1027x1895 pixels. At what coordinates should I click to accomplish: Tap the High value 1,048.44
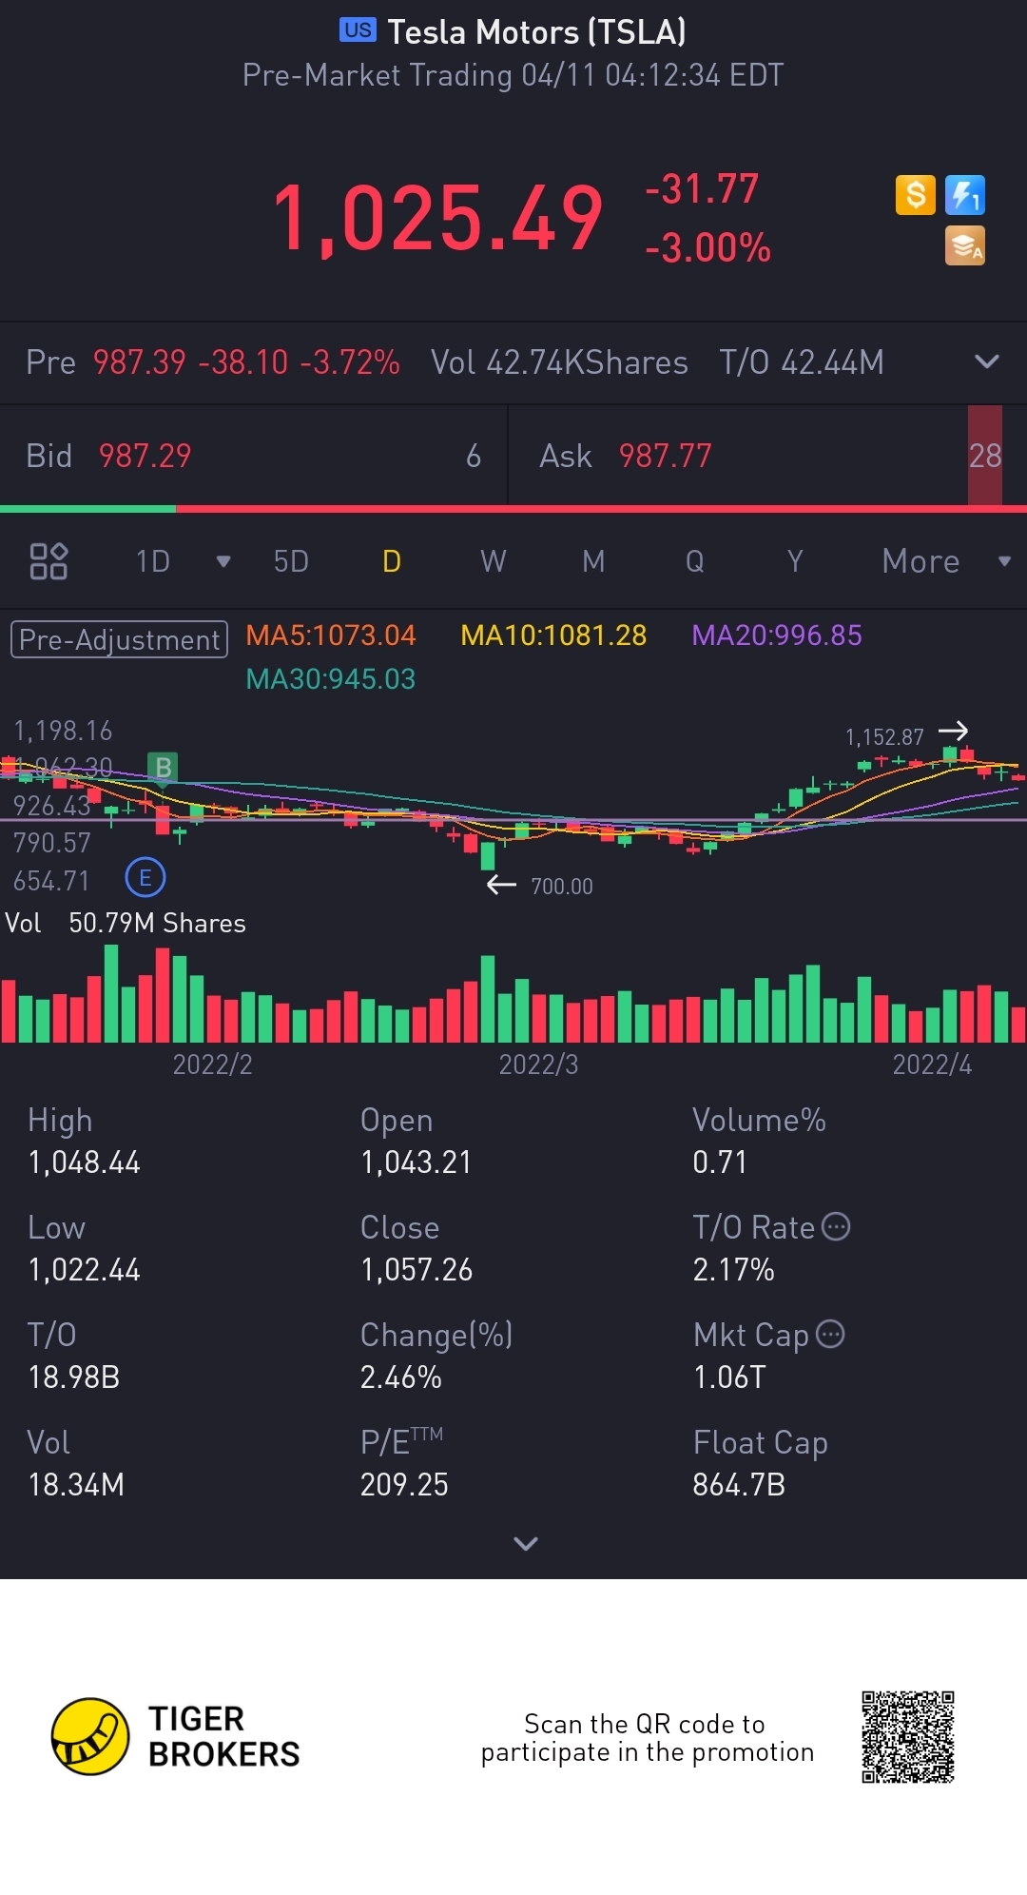85,1162
